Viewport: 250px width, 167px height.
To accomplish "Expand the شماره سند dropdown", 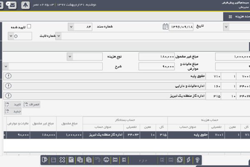I will point(70,27).
